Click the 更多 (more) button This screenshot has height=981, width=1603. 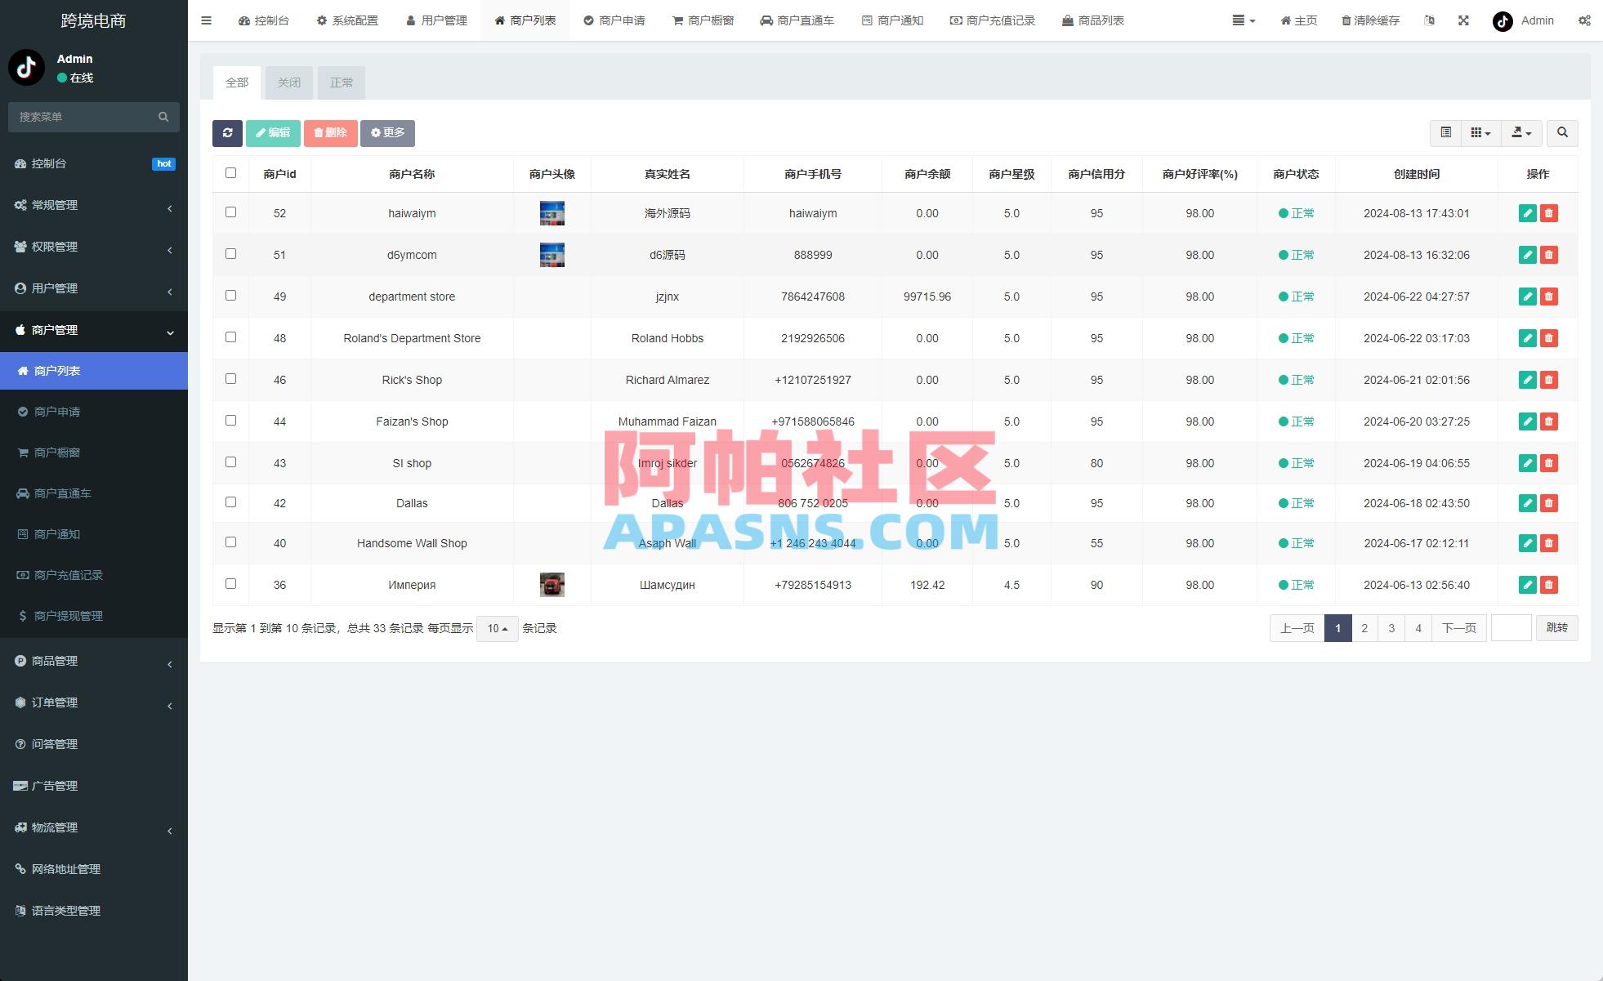387,132
